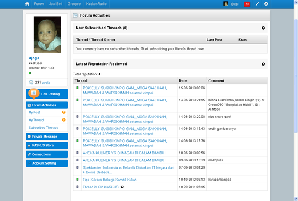Open Tips Sukses Bekerja Sambil Kuliah thread
This screenshot has width=298, height=201.
110,180
